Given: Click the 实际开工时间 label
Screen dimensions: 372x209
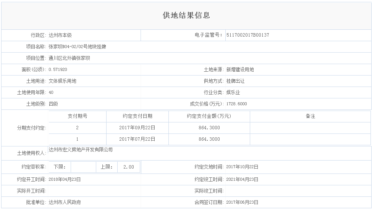Looking at the screenshot, I should (x=32, y=191).
